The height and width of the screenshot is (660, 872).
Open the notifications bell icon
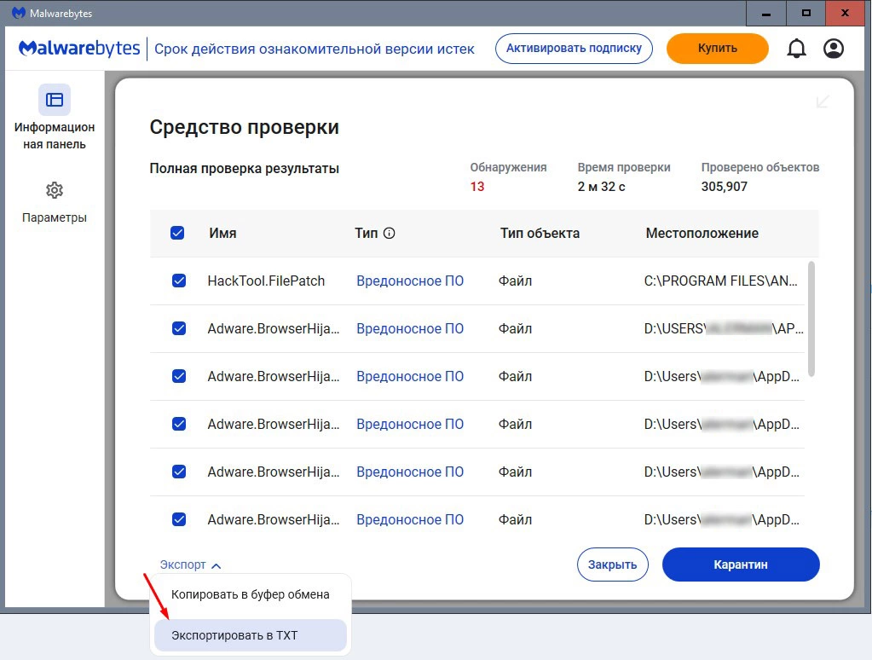point(796,49)
